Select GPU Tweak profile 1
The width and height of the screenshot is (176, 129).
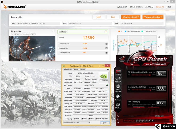click(x=137, y=120)
